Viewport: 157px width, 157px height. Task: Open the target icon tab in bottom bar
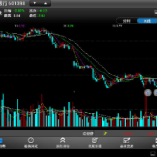pos(95,143)
